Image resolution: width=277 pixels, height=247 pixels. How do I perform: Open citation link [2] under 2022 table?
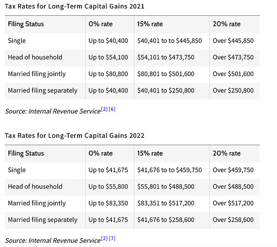(x=104, y=239)
